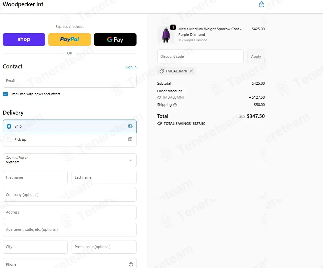Pay with PayPal button
323x268 pixels.
(70, 40)
